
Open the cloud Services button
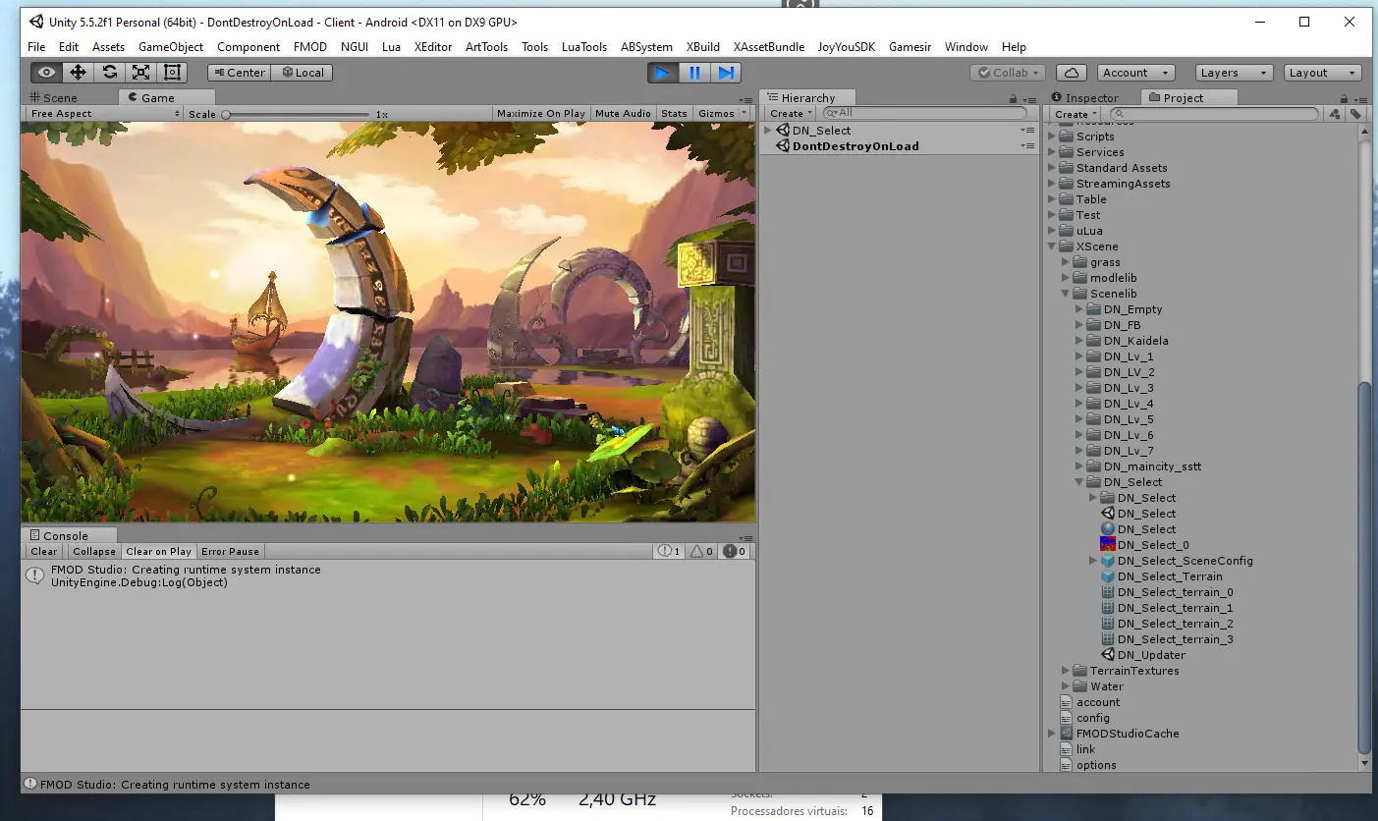pyautogui.click(x=1072, y=73)
